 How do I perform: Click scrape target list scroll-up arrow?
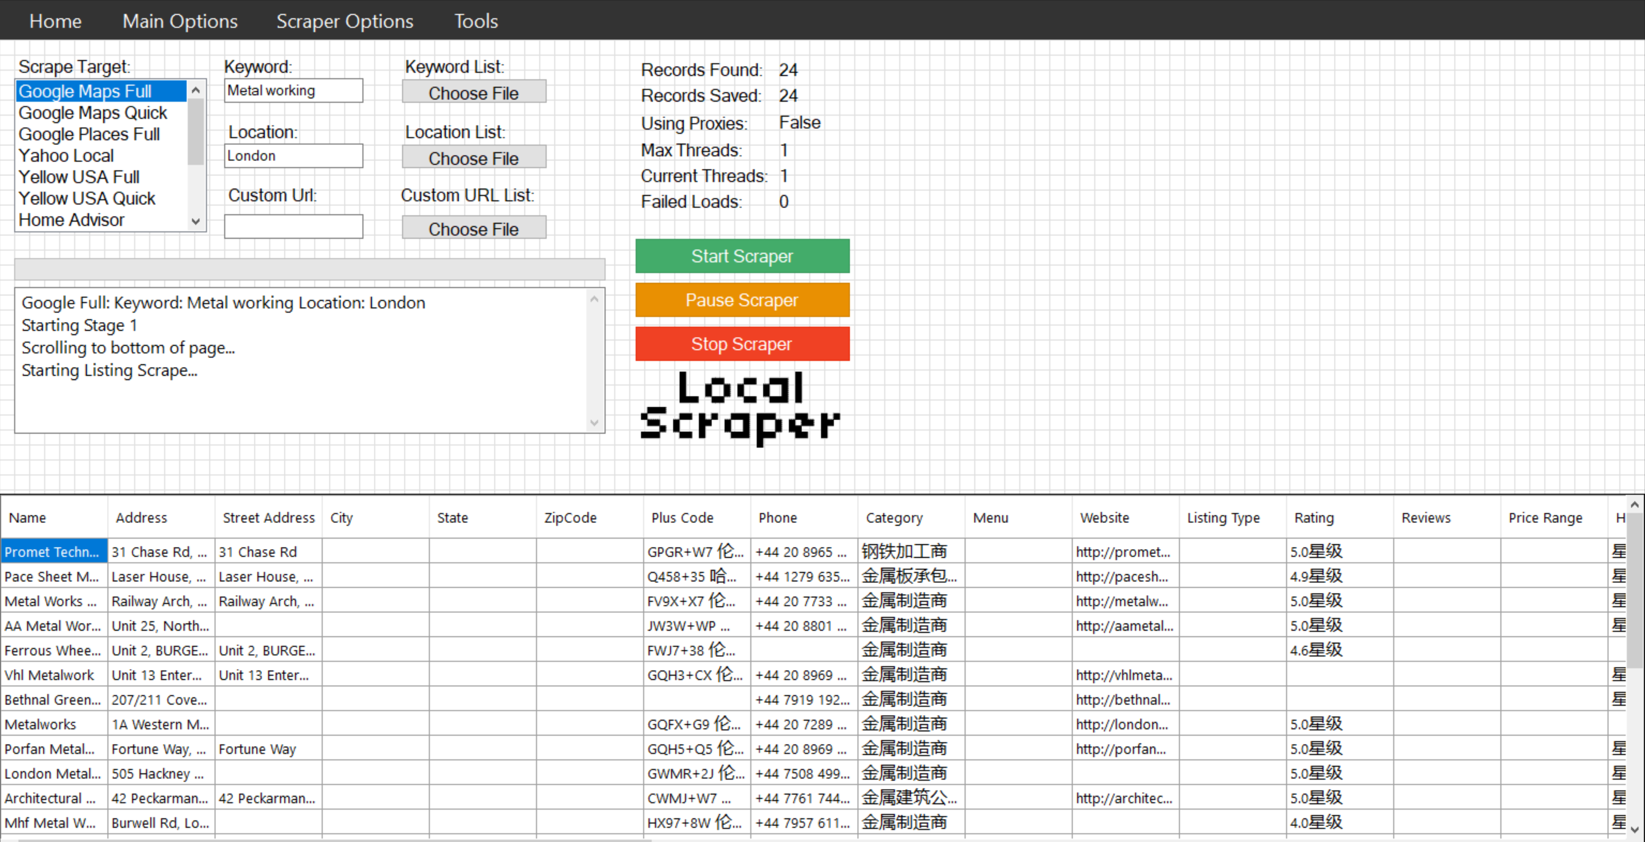click(x=196, y=90)
